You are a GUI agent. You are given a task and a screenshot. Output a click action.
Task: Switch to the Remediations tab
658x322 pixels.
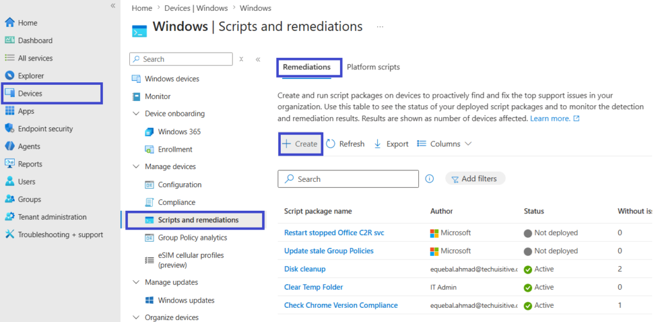tap(307, 67)
